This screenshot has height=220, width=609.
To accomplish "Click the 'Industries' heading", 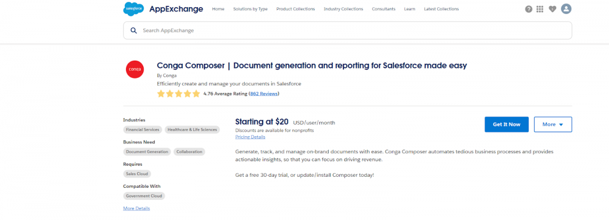I will (x=134, y=120).
